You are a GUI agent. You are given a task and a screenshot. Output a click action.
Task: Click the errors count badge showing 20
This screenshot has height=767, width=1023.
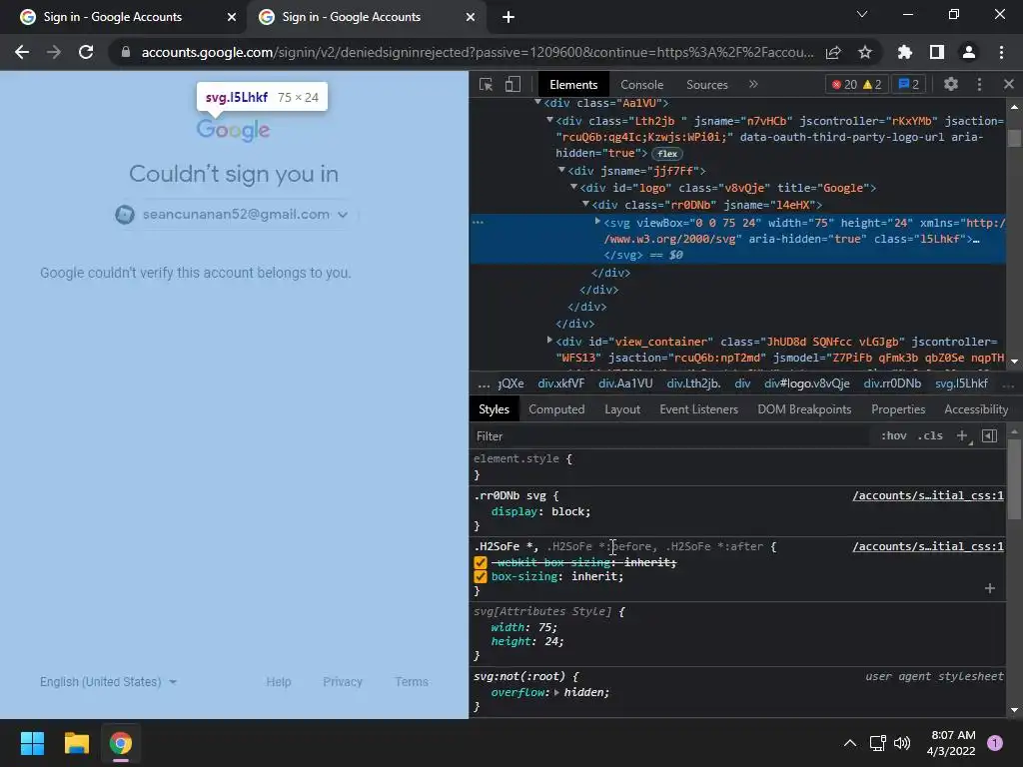[843, 84]
